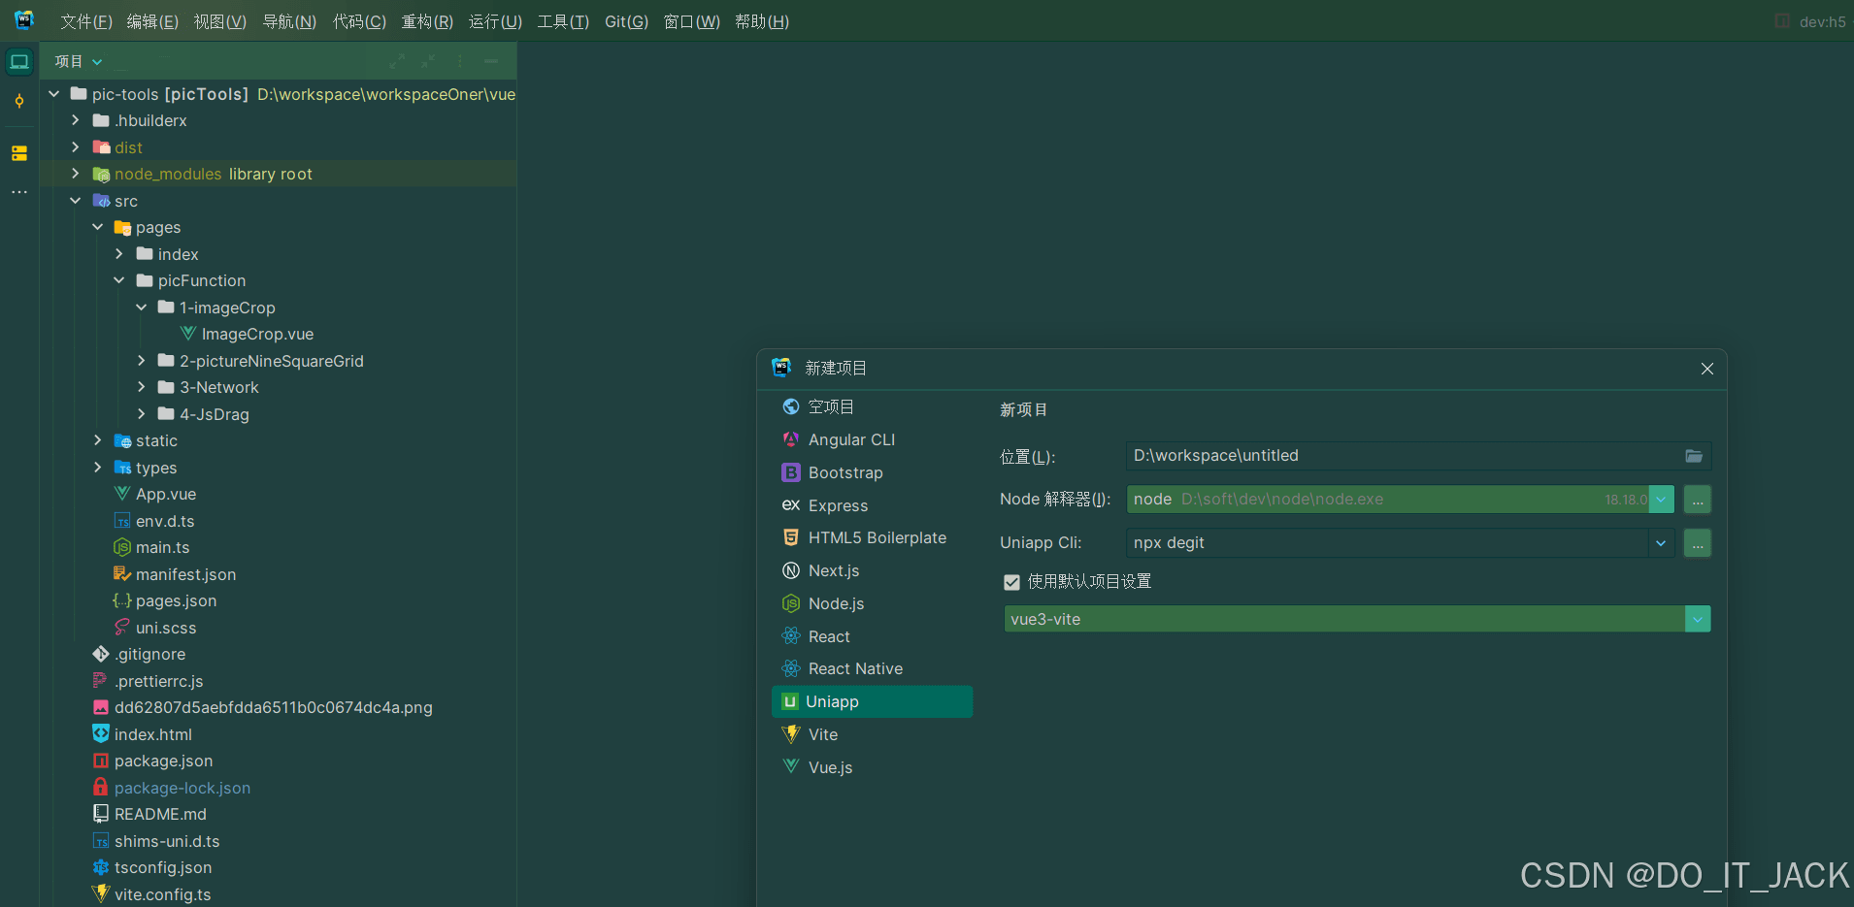
Task: Open the Commit tool window icon
Action: click(19, 102)
